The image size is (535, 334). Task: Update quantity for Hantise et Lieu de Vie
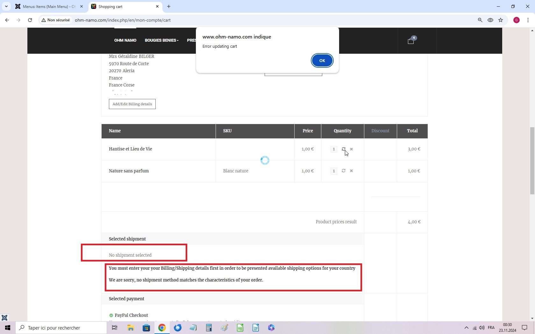pos(344,149)
